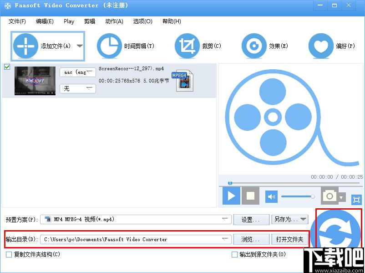Enable copy folder structure (复制文件夹结构)
This screenshot has height=273, width=365.
click(9, 255)
